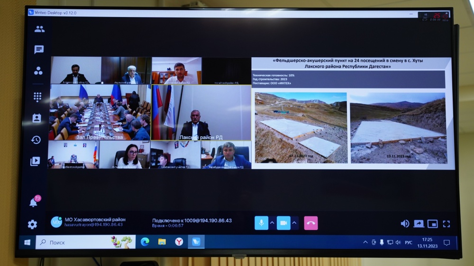This screenshot has width=474, height=266.
Task: Open Yandex Browser from the taskbar
Action: [179, 242]
